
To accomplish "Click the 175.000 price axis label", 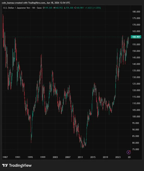I will 136,18.
